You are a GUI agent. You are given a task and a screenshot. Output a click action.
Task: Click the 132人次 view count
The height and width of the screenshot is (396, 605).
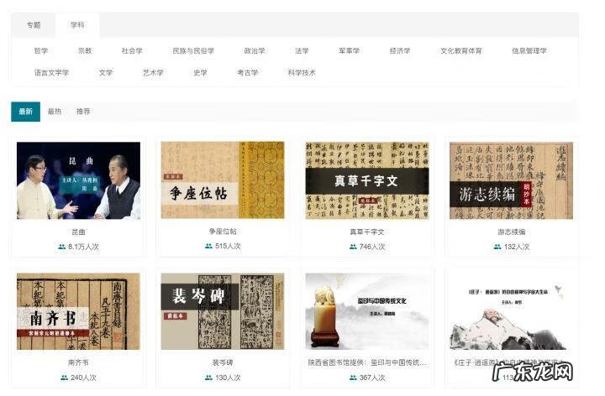517,247
